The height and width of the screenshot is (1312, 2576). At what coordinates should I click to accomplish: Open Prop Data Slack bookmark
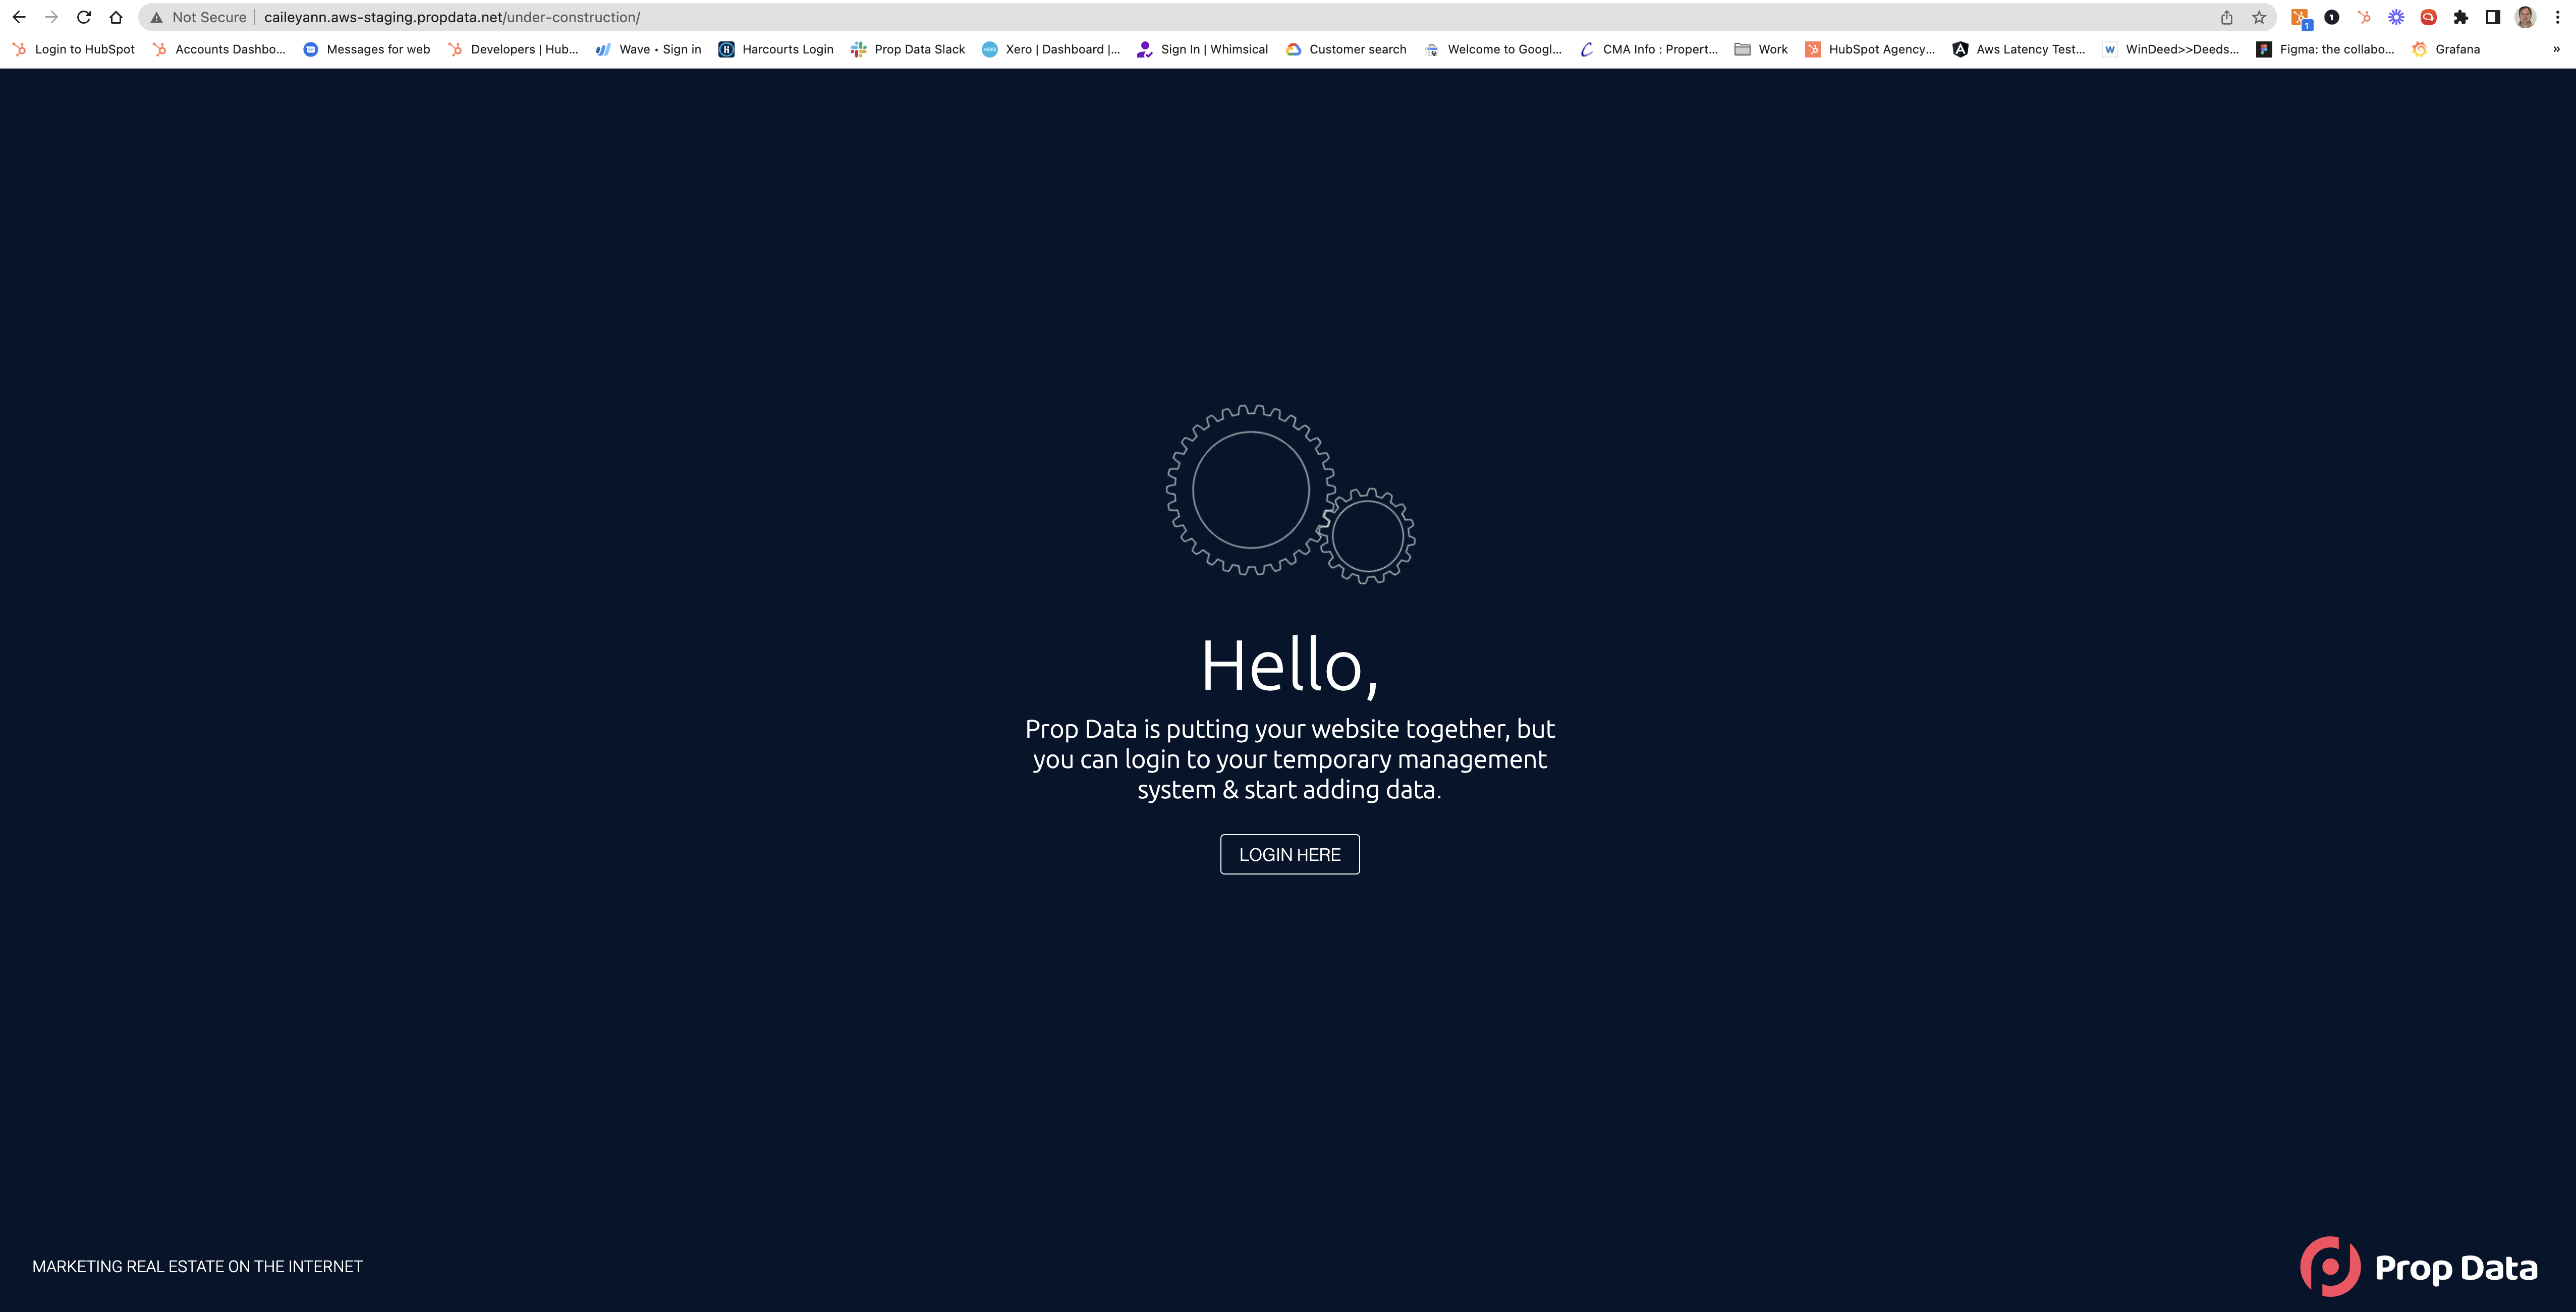click(x=908, y=49)
